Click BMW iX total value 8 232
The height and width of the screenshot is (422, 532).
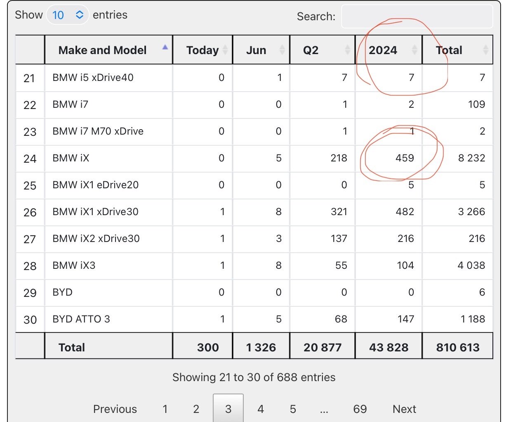point(471,158)
